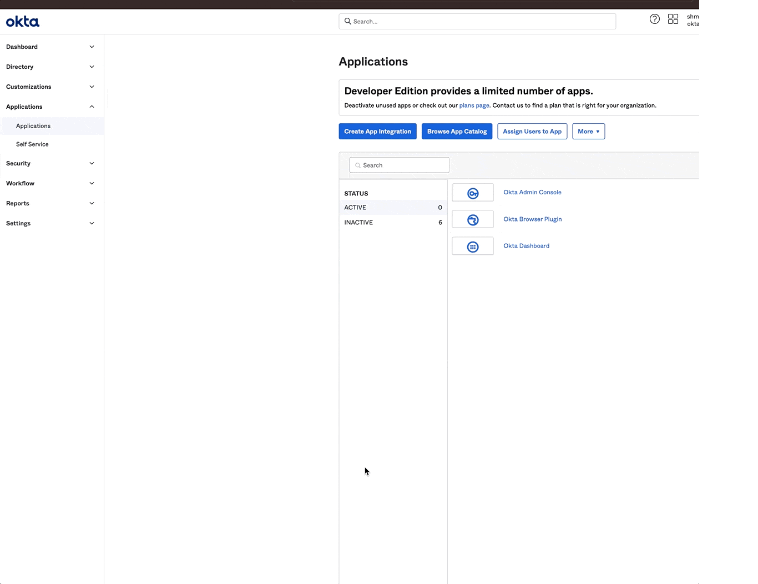Image resolution: width=758 pixels, height=584 pixels.
Task: Click Create App Integration button
Action: tap(378, 132)
